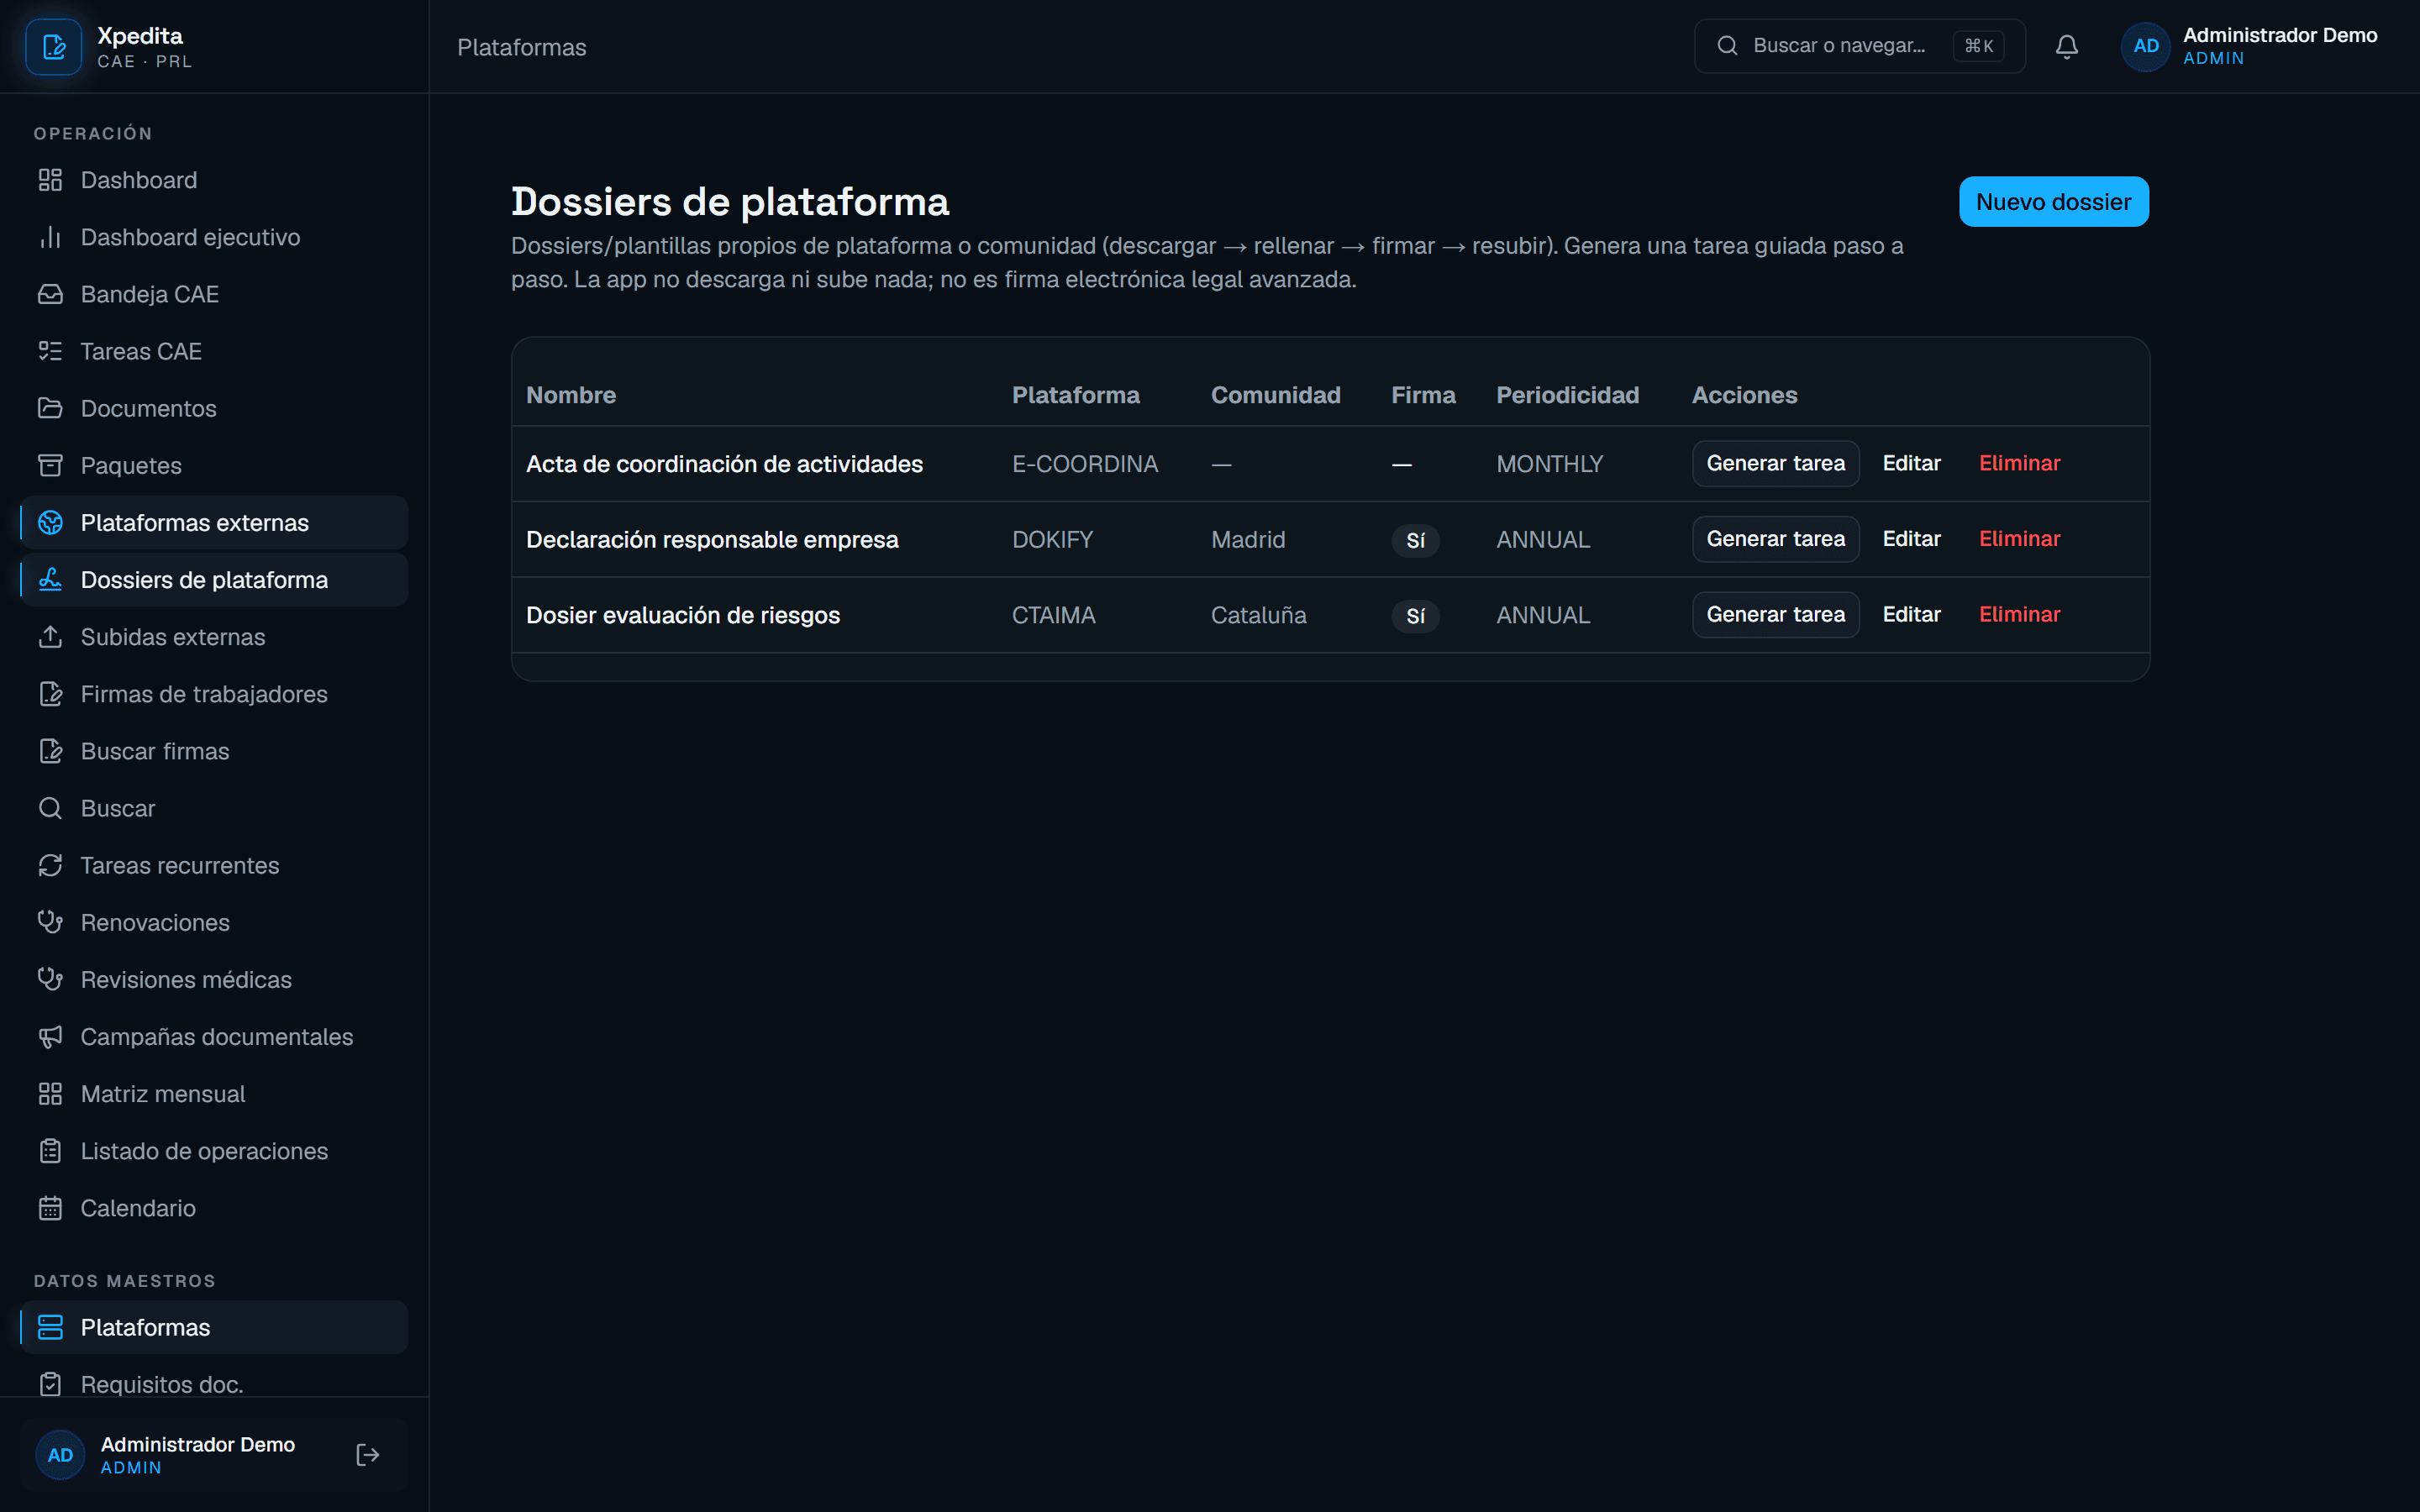Click the Requisitos doc. clipboard icon

[x=50, y=1384]
